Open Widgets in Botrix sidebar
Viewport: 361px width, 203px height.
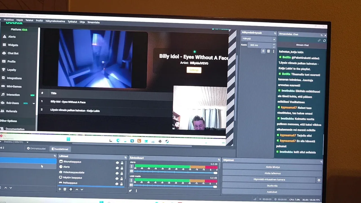pyautogui.click(x=13, y=45)
